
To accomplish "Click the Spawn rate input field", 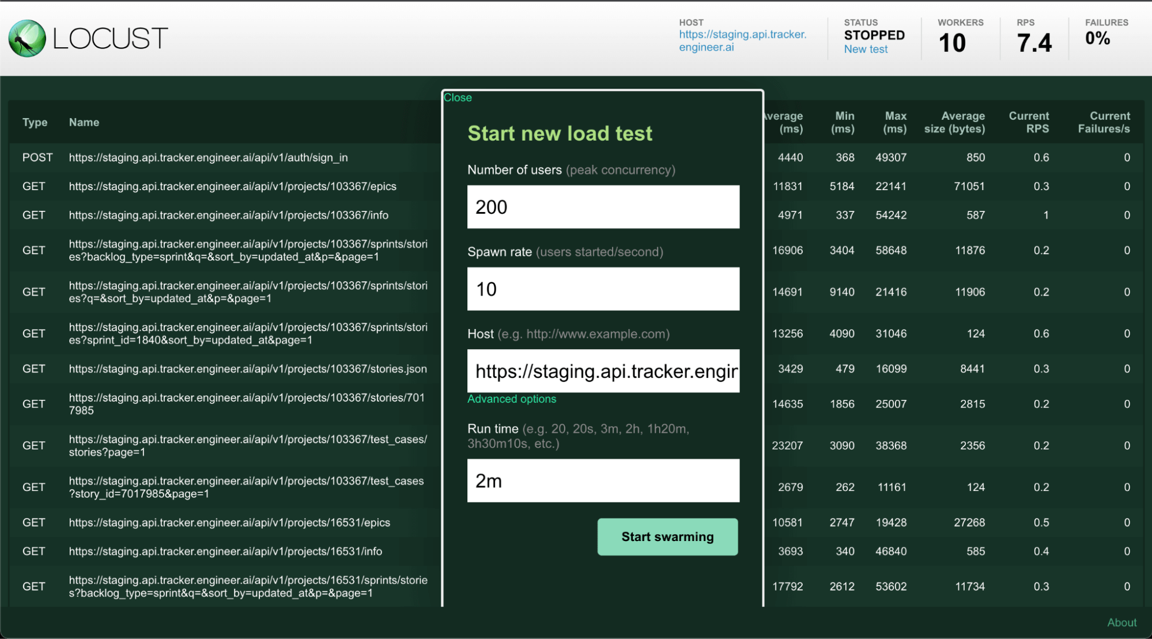I will [603, 289].
